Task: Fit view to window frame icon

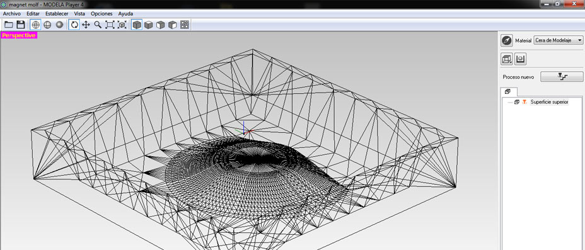Action: [110, 25]
